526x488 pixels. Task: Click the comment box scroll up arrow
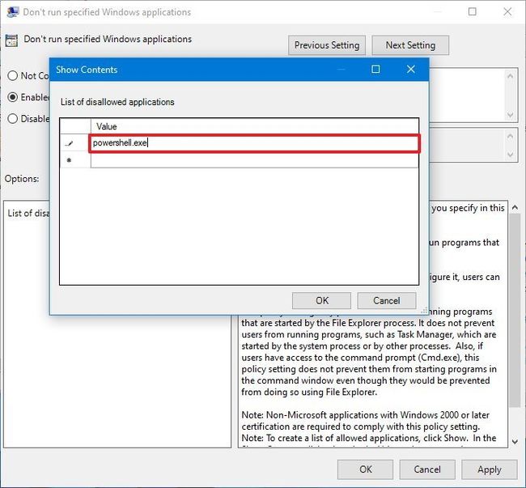coord(511,76)
